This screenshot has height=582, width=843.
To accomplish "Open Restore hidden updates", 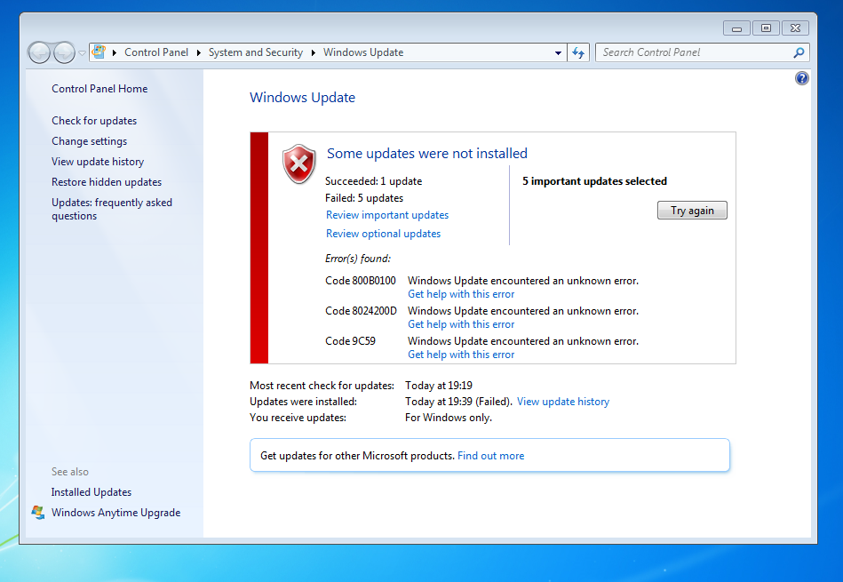I will tap(107, 182).
